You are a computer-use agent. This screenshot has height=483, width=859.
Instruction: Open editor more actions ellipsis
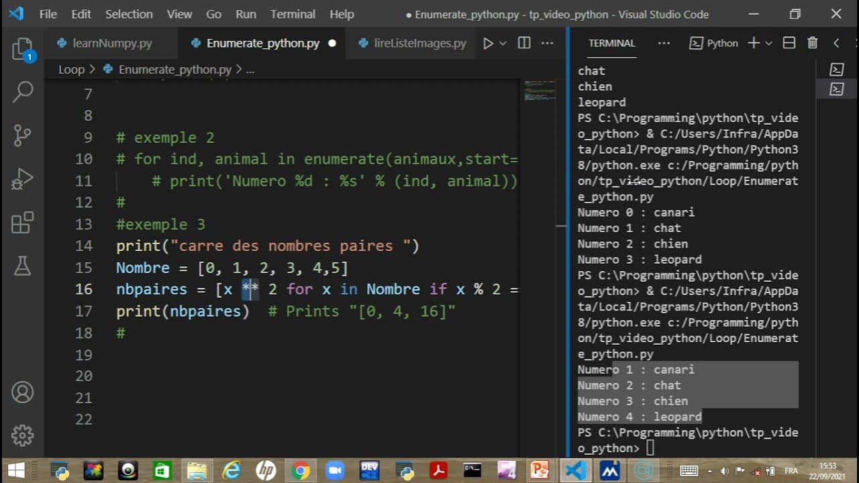click(548, 43)
